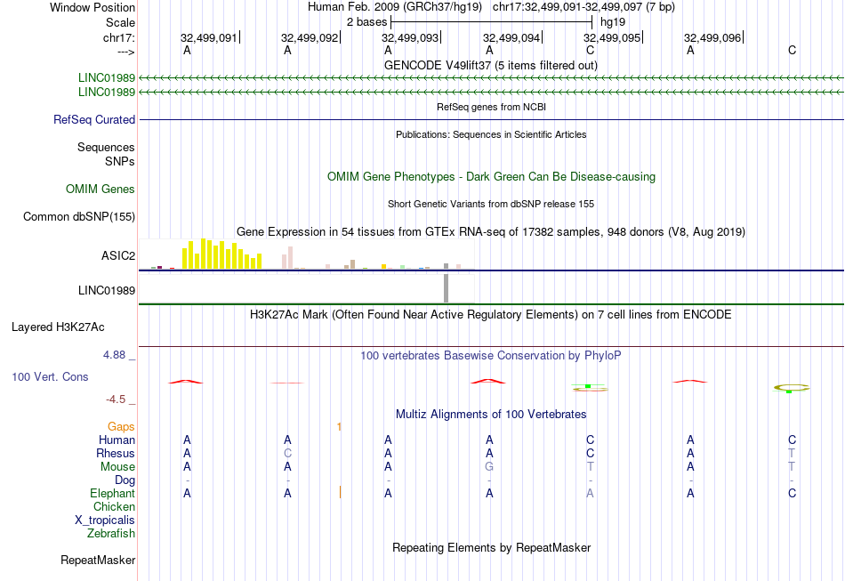Click the OMIM Genes track label
Image resolution: width=845 pixels, height=581 pixels.
pos(100,190)
